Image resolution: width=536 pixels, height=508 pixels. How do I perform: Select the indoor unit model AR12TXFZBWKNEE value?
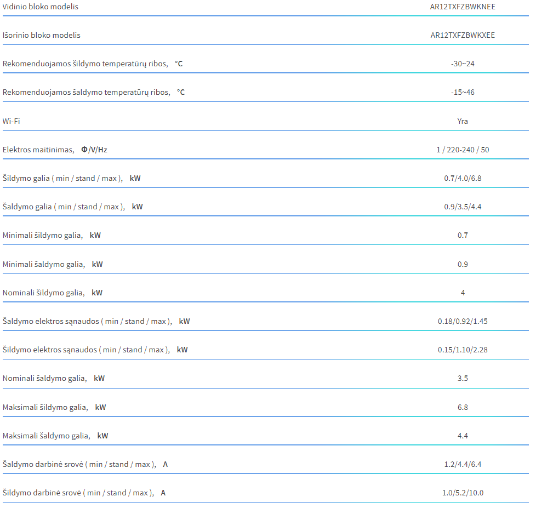[x=463, y=7]
